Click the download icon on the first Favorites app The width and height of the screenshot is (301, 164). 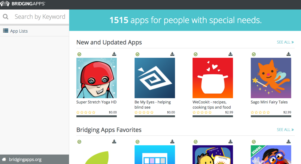114,142
